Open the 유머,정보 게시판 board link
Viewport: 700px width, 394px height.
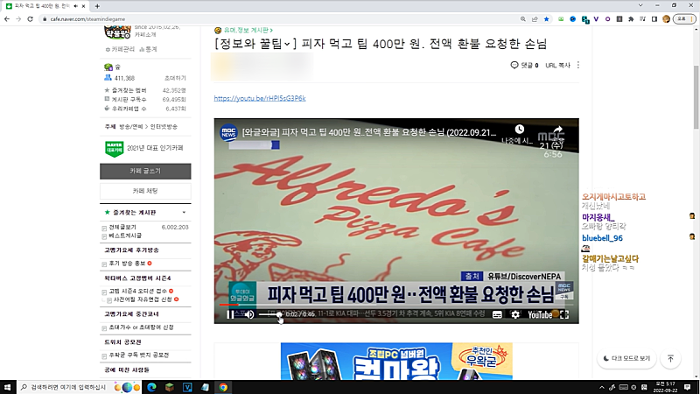[x=248, y=30]
